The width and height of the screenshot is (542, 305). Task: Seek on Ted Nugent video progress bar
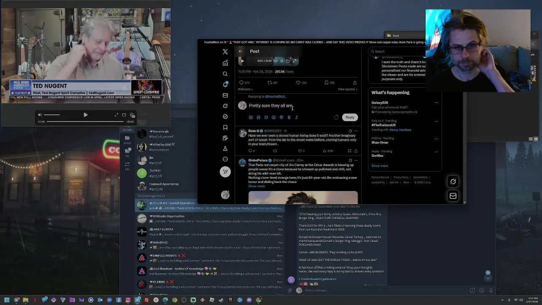click(x=86, y=122)
